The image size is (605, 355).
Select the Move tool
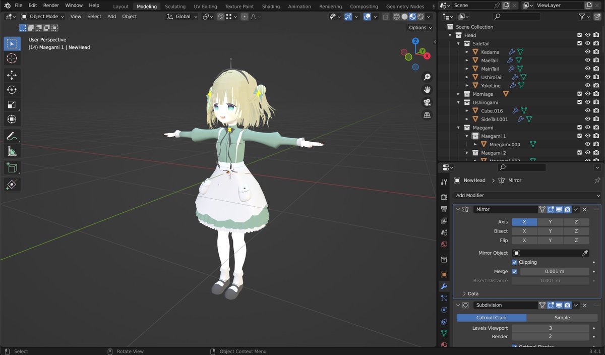pos(12,75)
